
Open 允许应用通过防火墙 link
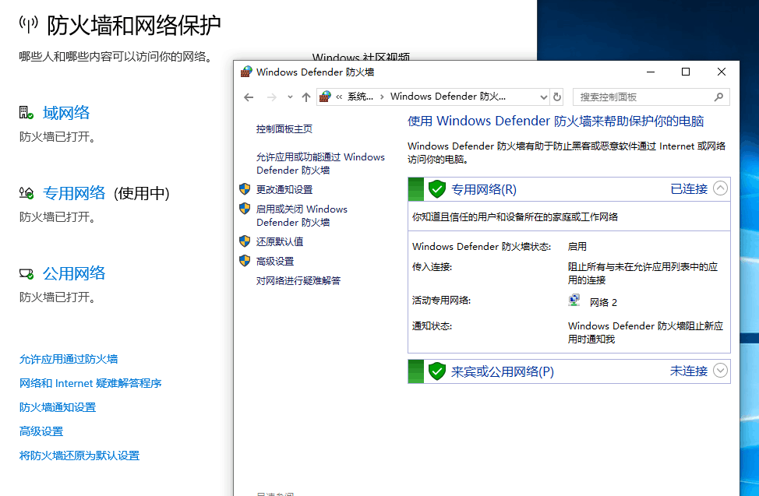pos(69,359)
